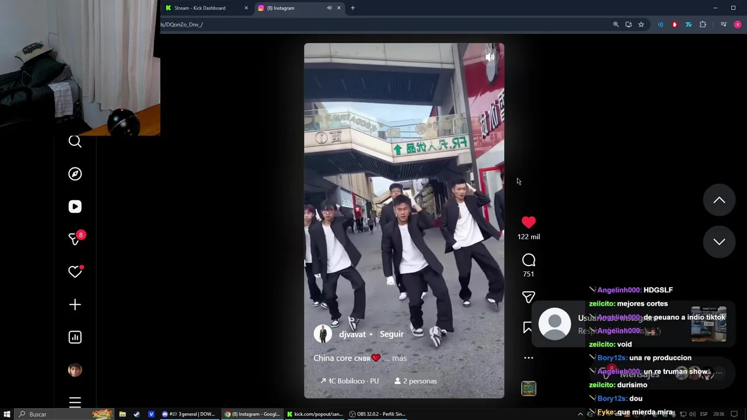Image resolution: width=747 pixels, height=420 pixels.
Task: Open the djvavat profile name
Action: tap(352, 334)
